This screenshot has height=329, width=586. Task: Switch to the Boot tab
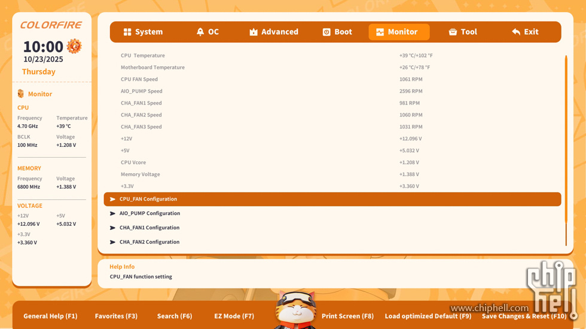click(343, 32)
